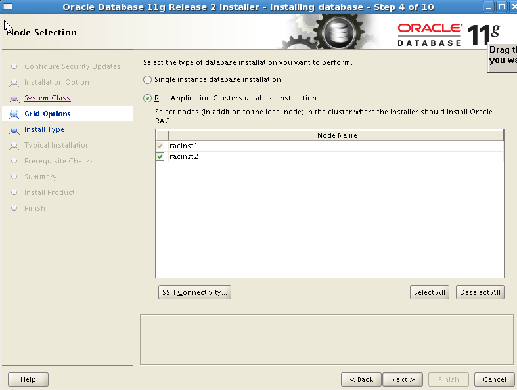Click the Typical Installation step marker icon
The height and width of the screenshot is (390, 517).
point(14,145)
